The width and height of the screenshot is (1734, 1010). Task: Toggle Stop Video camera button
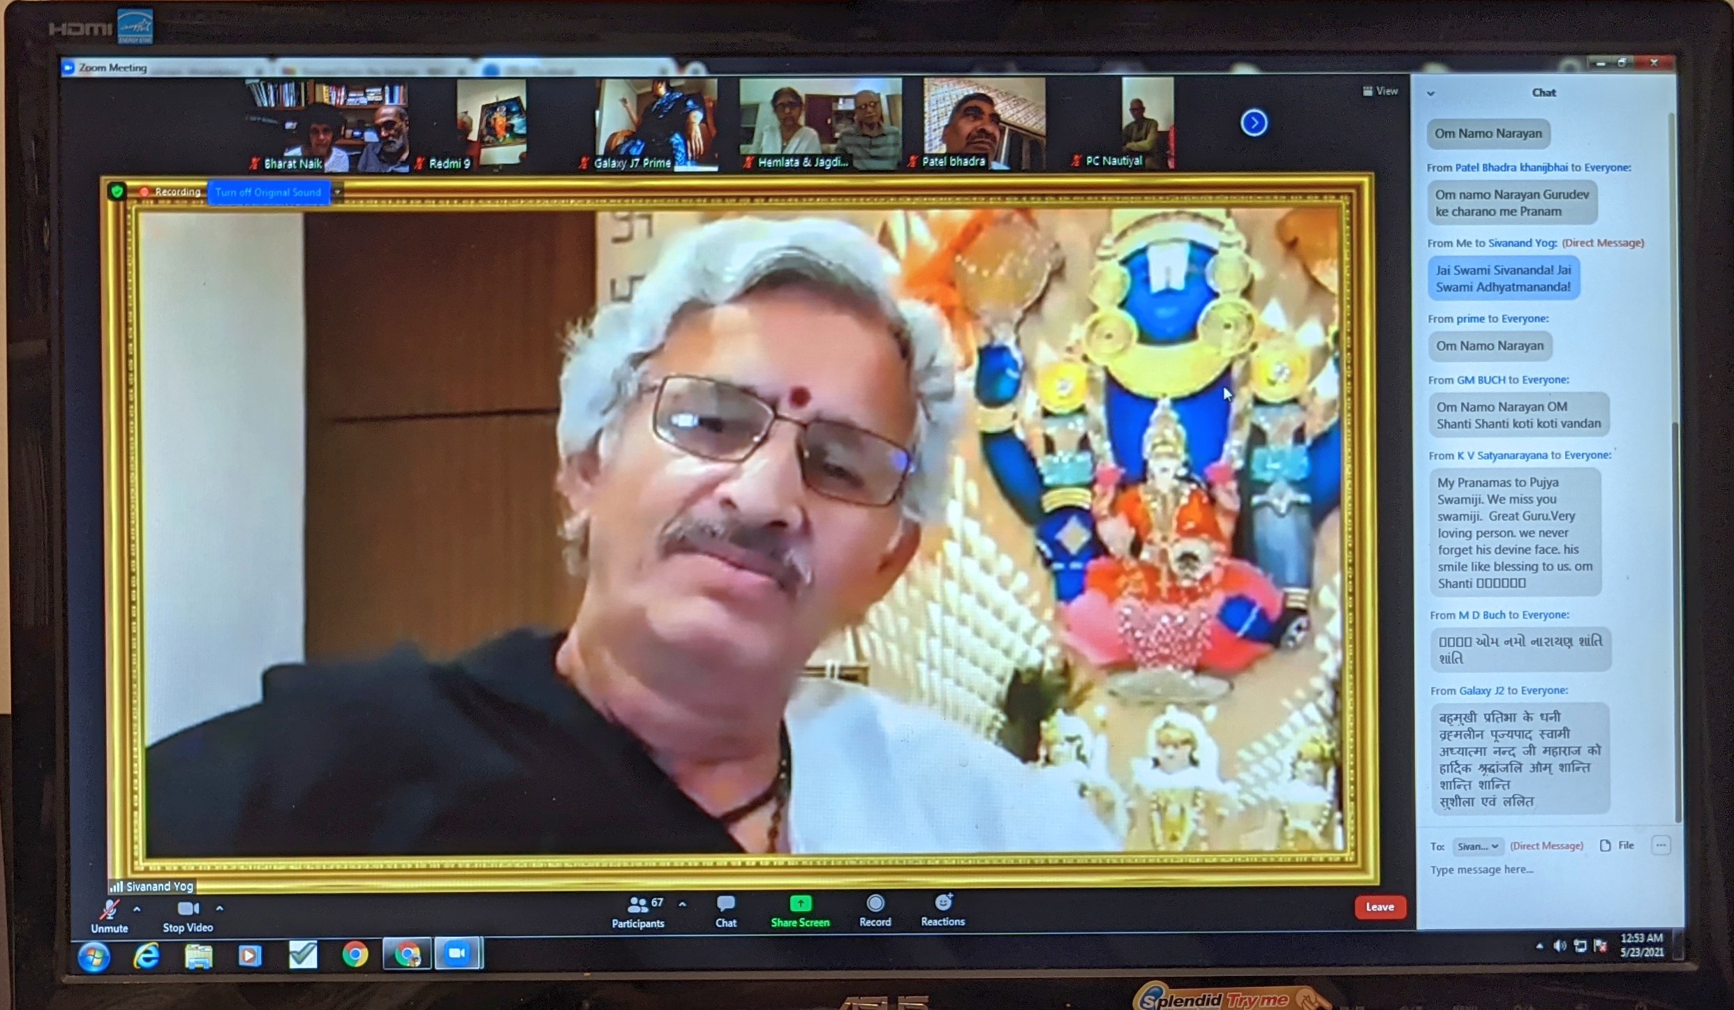point(188,908)
